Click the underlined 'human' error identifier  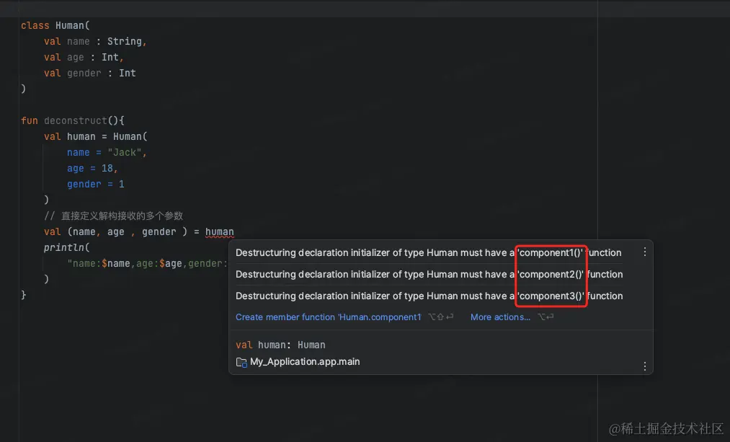click(219, 232)
